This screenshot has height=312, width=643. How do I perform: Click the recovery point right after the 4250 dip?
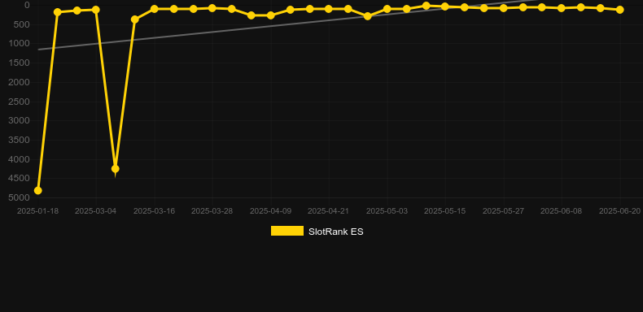click(135, 19)
